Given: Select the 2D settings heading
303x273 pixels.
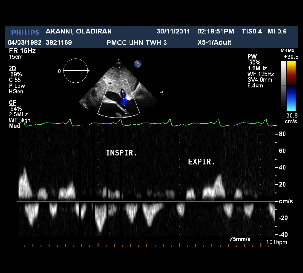Looking at the screenshot, I should pyautogui.click(x=12, y=69).
